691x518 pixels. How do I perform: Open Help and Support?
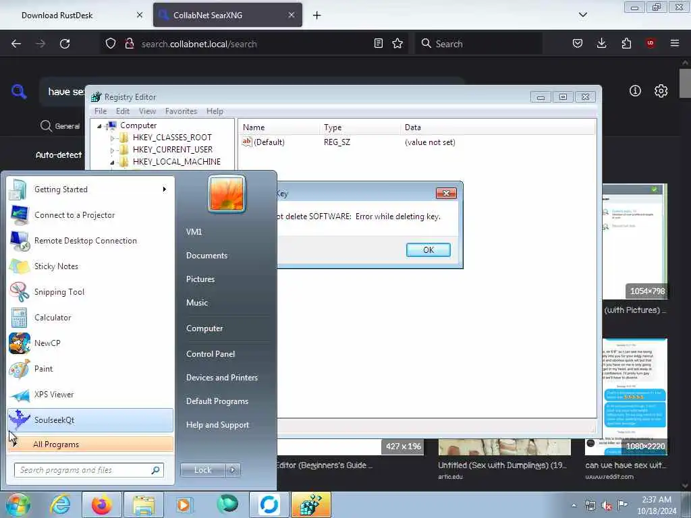(217, 425)
